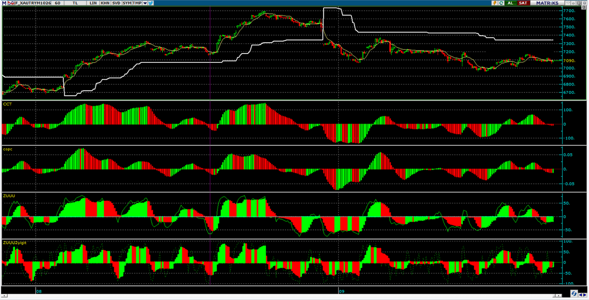Open the 60 period selector
Viewport: 589px width, 300px height.
click(x=58, y=3)
